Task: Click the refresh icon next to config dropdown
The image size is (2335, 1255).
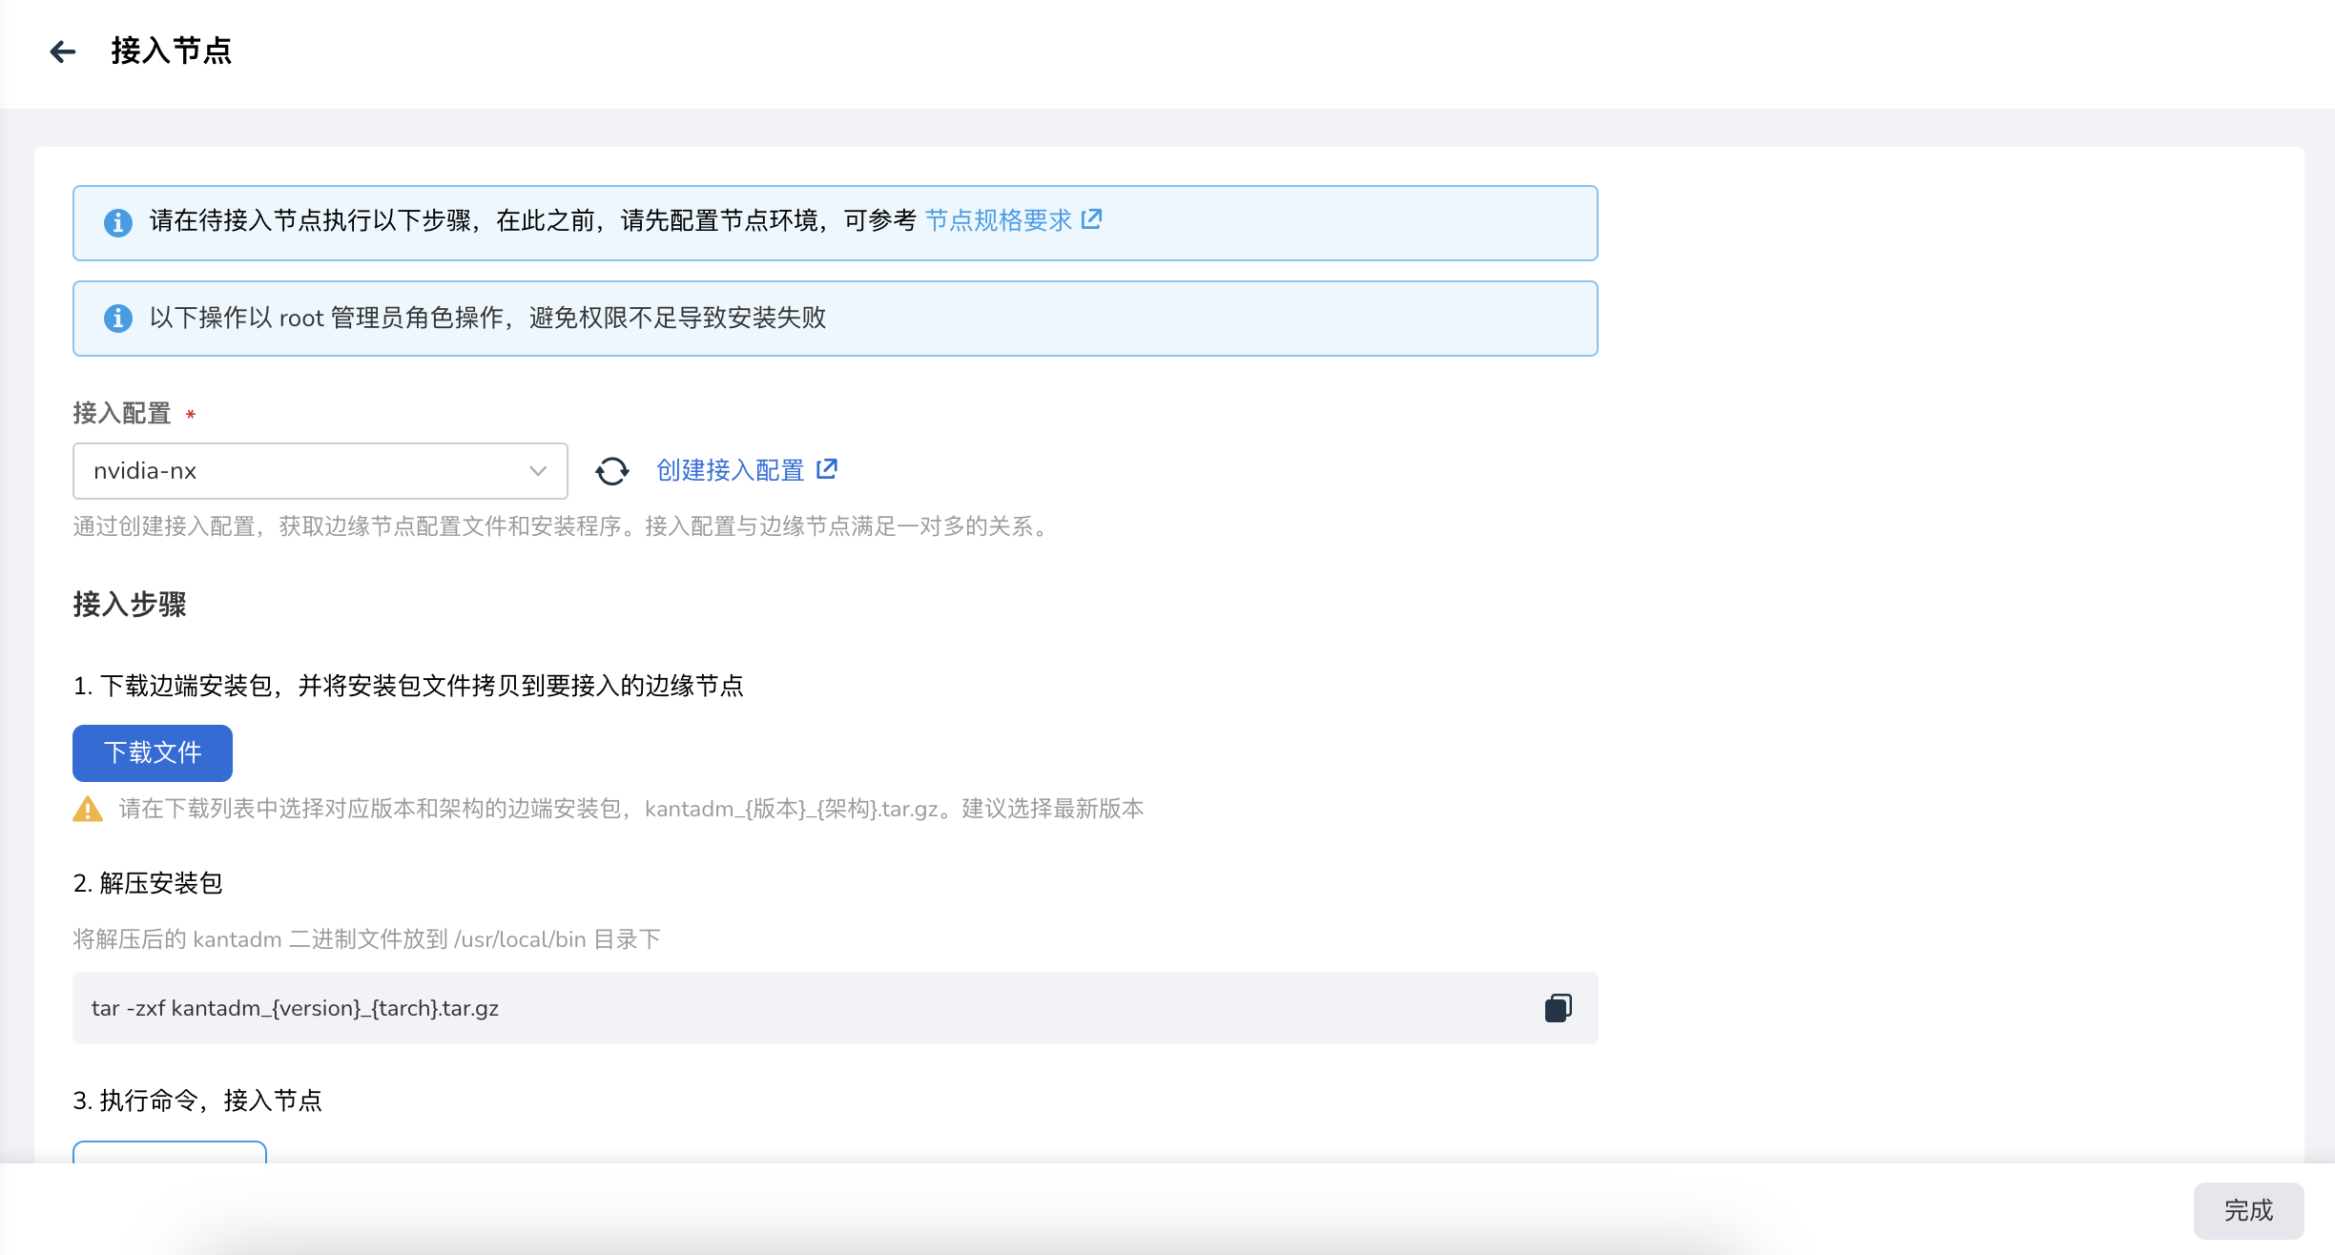Action: (x=611, y=470)
